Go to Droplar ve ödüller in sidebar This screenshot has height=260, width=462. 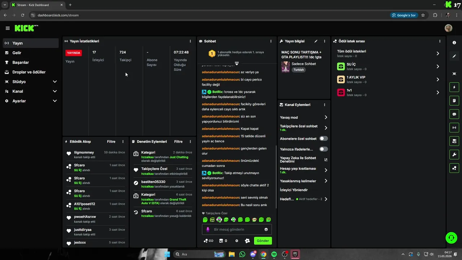tap(31, 72)
